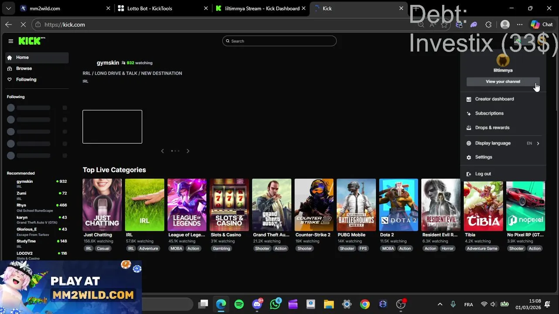559x314 pixels.
Task: Expand Display language submenu
Action: coord(503,143)
